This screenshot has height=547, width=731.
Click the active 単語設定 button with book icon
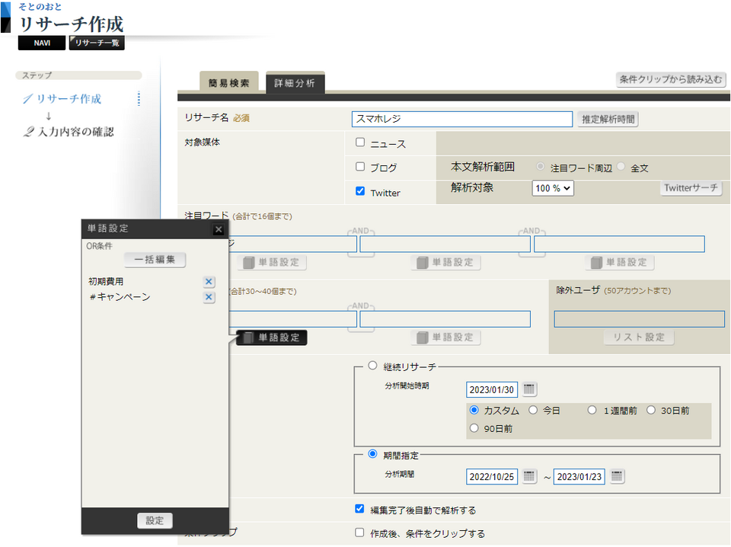(272, 337)
